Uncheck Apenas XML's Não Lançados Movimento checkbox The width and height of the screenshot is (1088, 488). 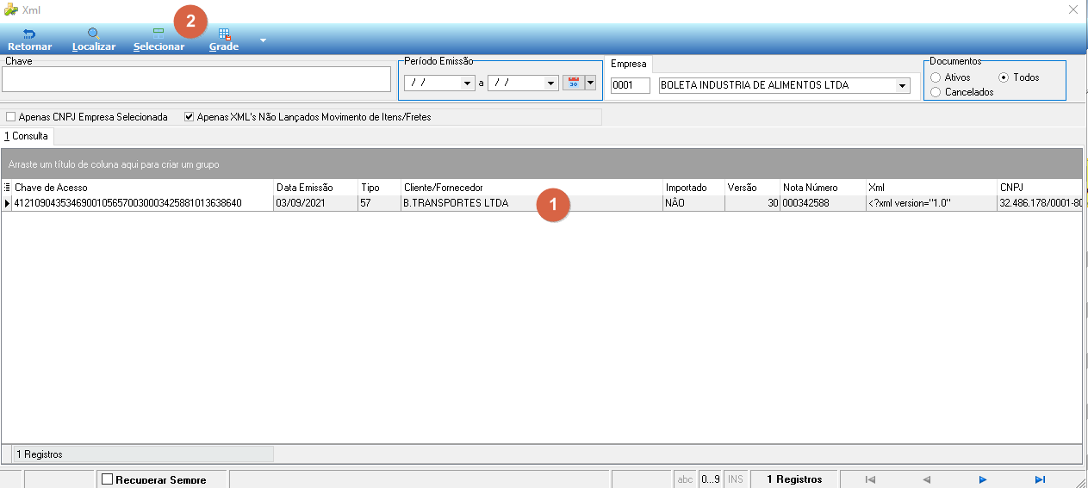189,116
